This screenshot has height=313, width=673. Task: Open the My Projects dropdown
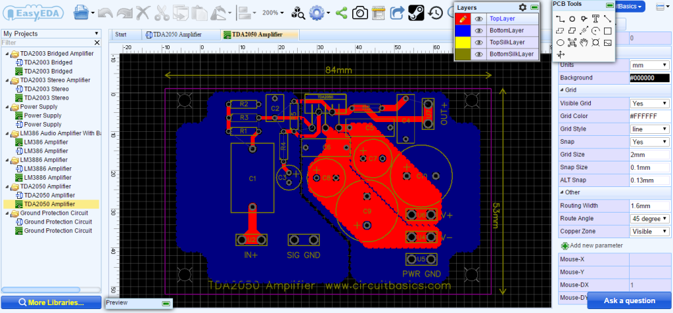51,33
